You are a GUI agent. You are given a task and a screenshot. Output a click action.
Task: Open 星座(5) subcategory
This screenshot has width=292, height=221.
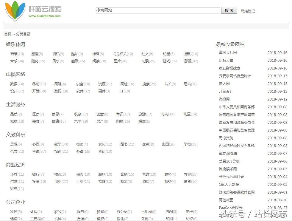pyautogui.click(x=37, y=54)
